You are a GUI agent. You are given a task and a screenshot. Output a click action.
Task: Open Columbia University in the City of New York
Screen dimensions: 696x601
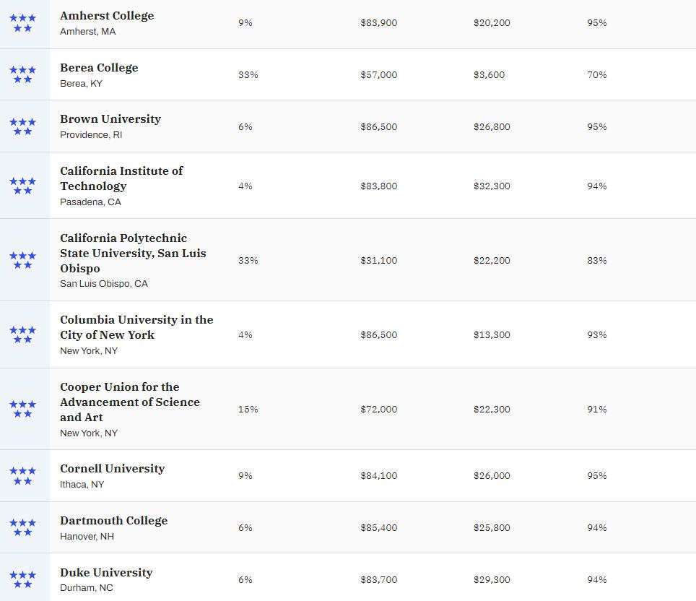(x=136, y=327)
